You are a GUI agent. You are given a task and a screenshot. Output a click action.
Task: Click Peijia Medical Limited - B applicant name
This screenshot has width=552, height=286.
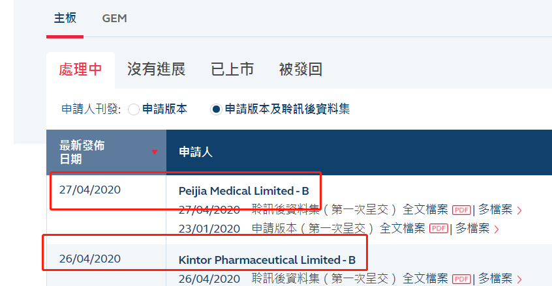tap(243, 191)
